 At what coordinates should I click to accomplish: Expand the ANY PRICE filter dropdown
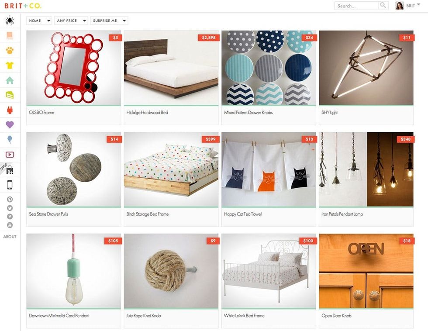(x=71, y=21)
